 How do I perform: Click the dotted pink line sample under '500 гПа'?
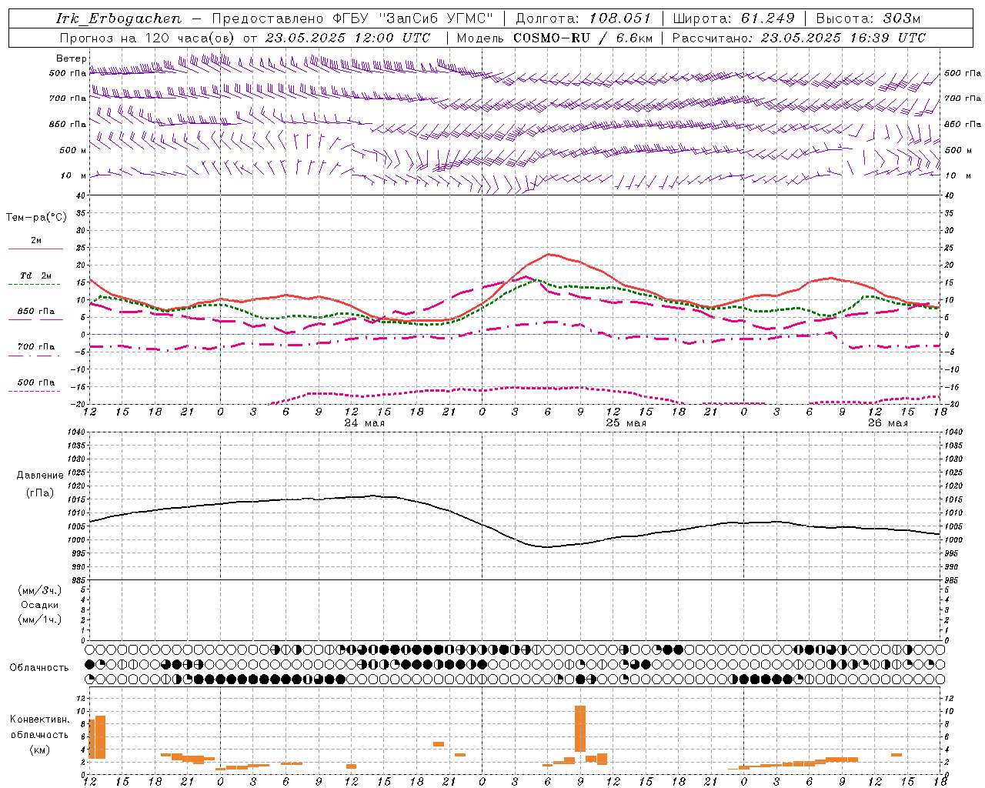coord(35,392)
